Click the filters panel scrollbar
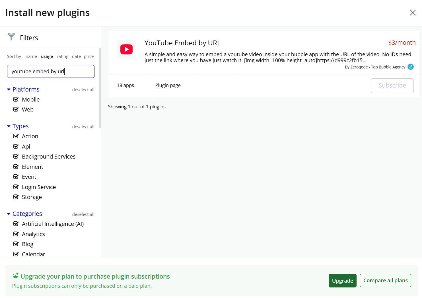Image resolution: width=422 pixels, height=298 pixels. coord(100,88)
